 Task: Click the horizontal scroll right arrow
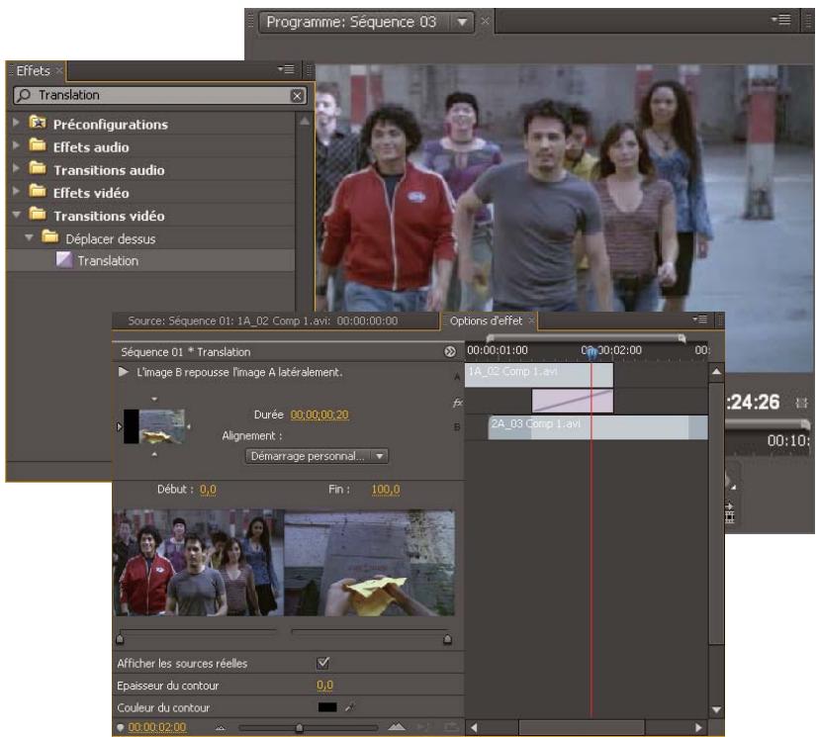pos(698,727)
